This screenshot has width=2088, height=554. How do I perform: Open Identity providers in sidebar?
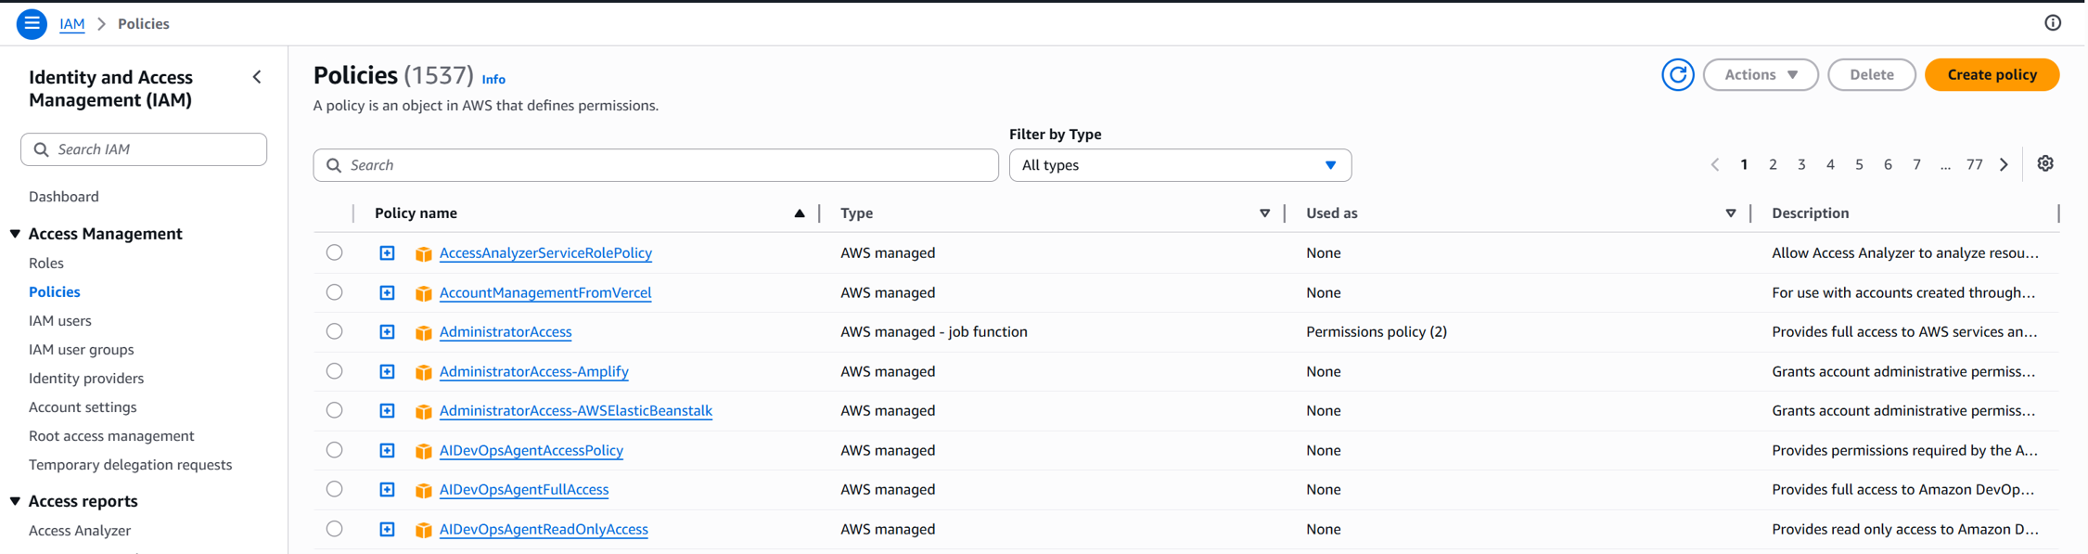click(x=86, y=379)
